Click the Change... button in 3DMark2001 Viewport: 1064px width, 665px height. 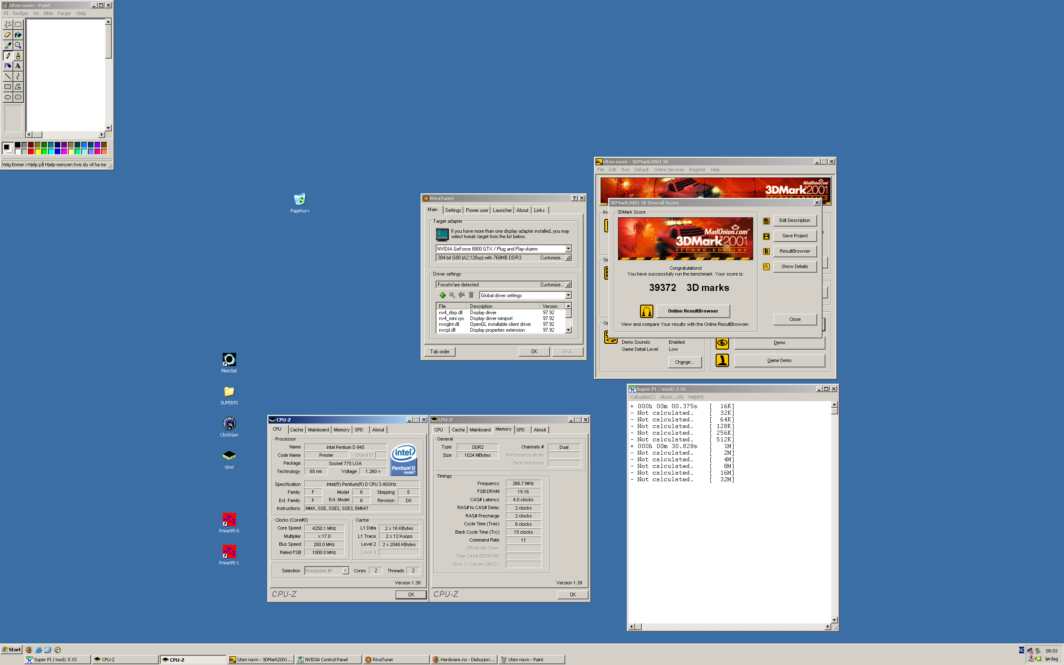coord(685,362)
